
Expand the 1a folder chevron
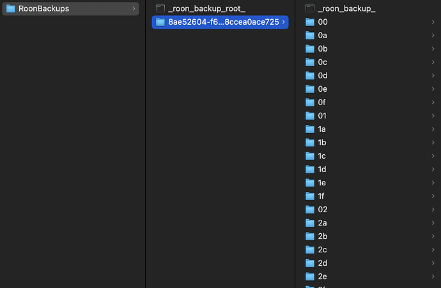pos(433,129)
